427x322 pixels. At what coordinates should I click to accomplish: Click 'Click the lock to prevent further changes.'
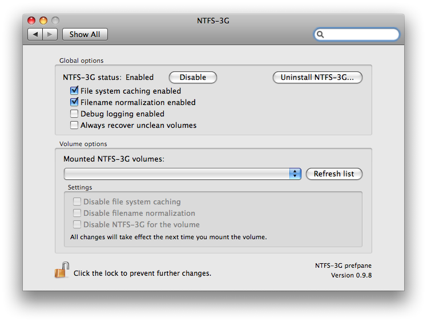(x=142, y=273)
